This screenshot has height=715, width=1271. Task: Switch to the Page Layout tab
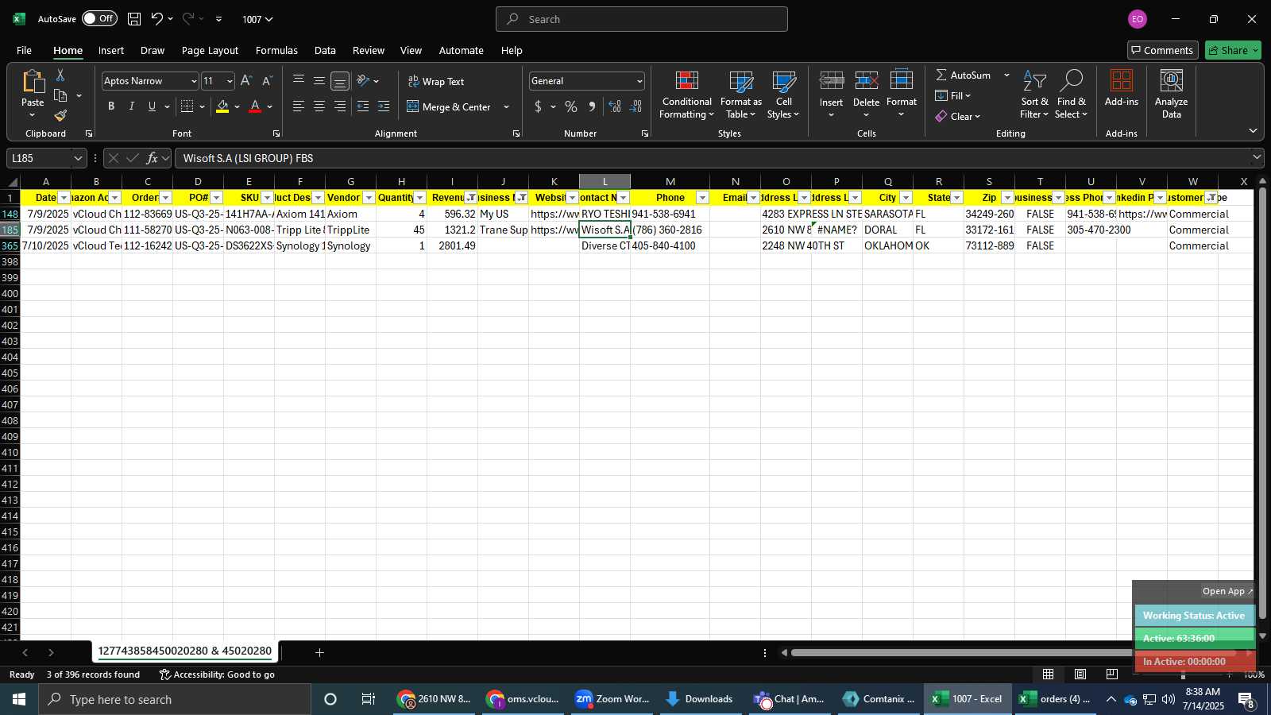pyautogui.click(x=210, y=50)
